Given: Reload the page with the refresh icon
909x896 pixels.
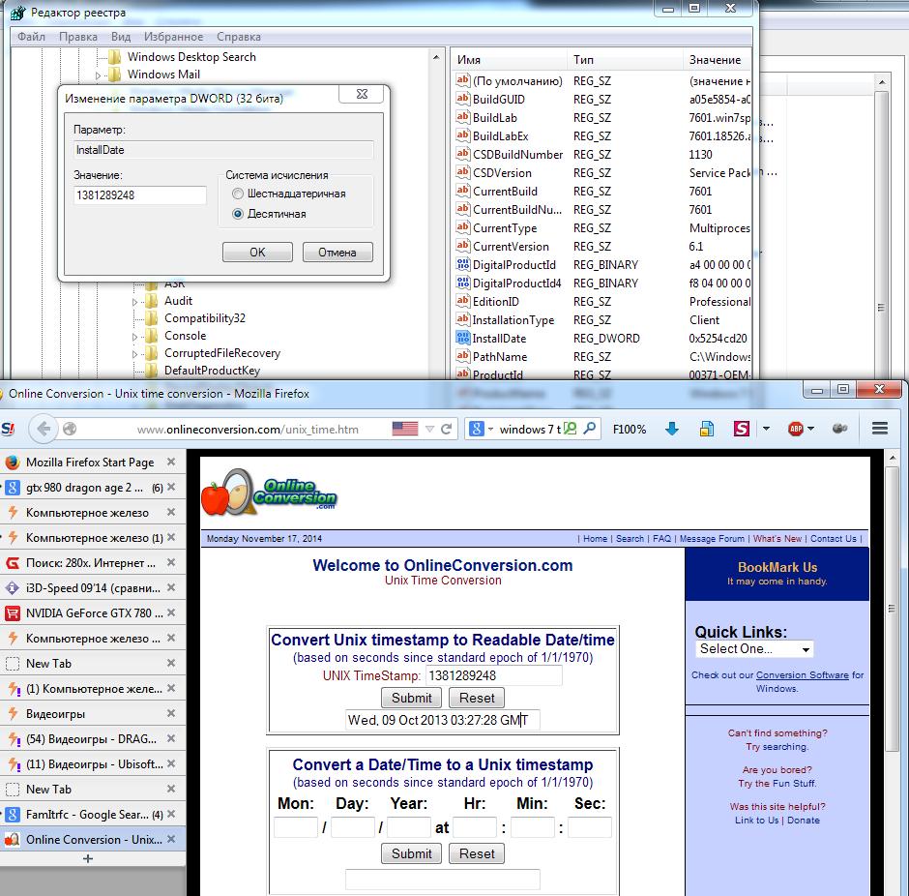Looking at the screenshot, I should pyautogui.click(x=446, y=430).
